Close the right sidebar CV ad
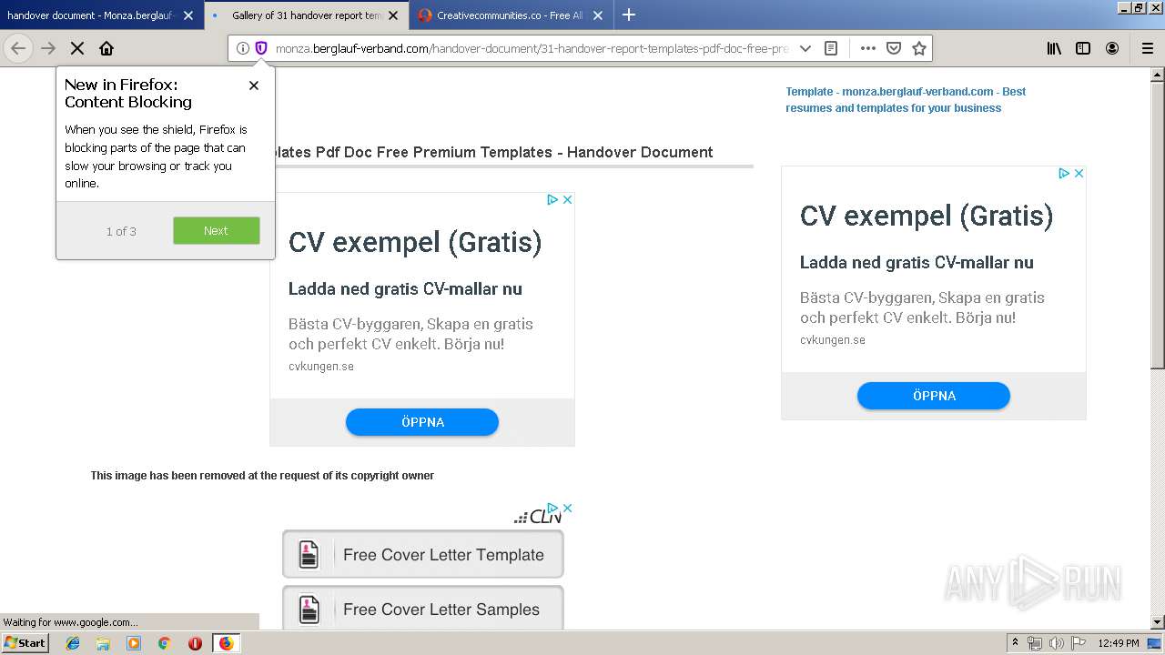 (x=1079, y=174)
